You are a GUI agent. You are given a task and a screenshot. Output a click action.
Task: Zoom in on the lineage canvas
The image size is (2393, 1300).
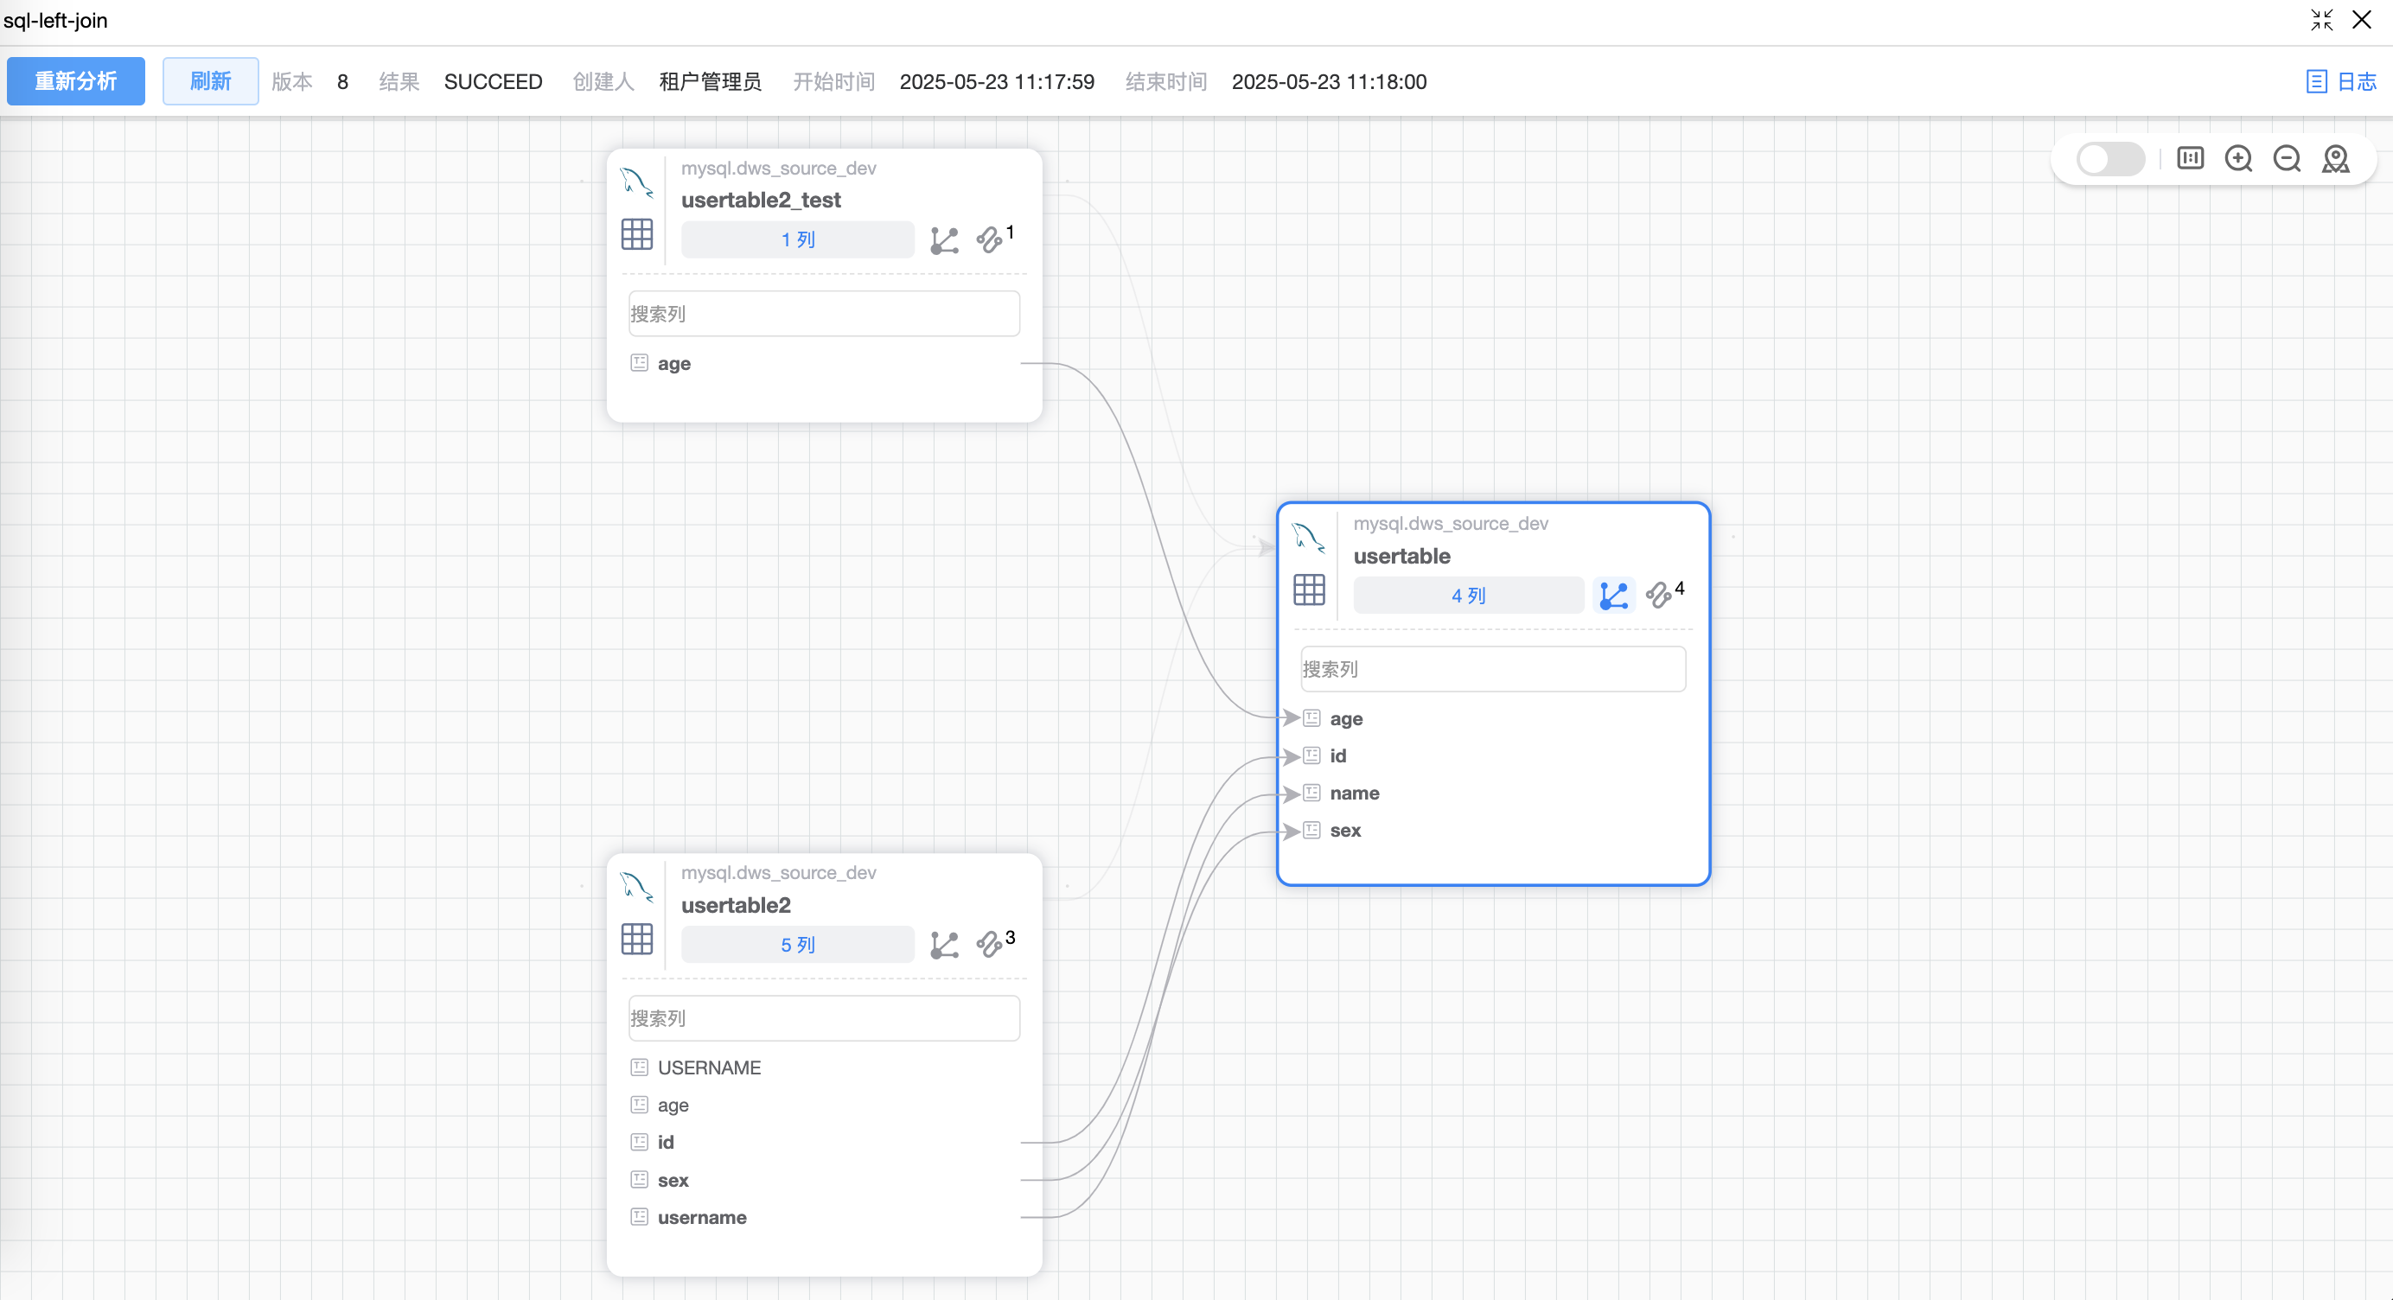[x=2238, y=159]
